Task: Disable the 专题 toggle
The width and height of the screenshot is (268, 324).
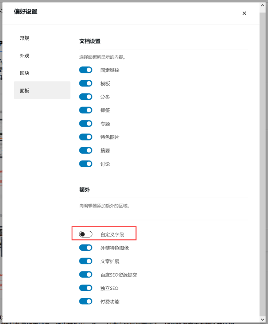Action: click(x=86, y=124)
